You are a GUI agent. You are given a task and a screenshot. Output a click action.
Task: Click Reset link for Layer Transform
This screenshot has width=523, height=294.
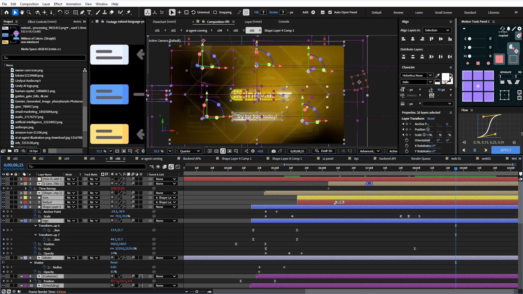click(x=431, y=119)
